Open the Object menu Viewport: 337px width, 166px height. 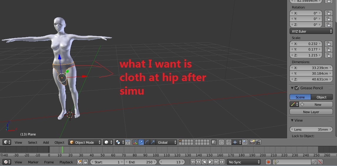[x=59, y=142]
